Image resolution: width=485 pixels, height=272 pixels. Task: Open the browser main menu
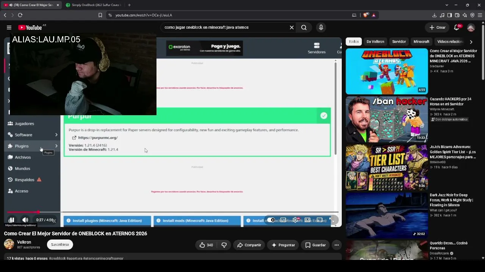(480, 15)
